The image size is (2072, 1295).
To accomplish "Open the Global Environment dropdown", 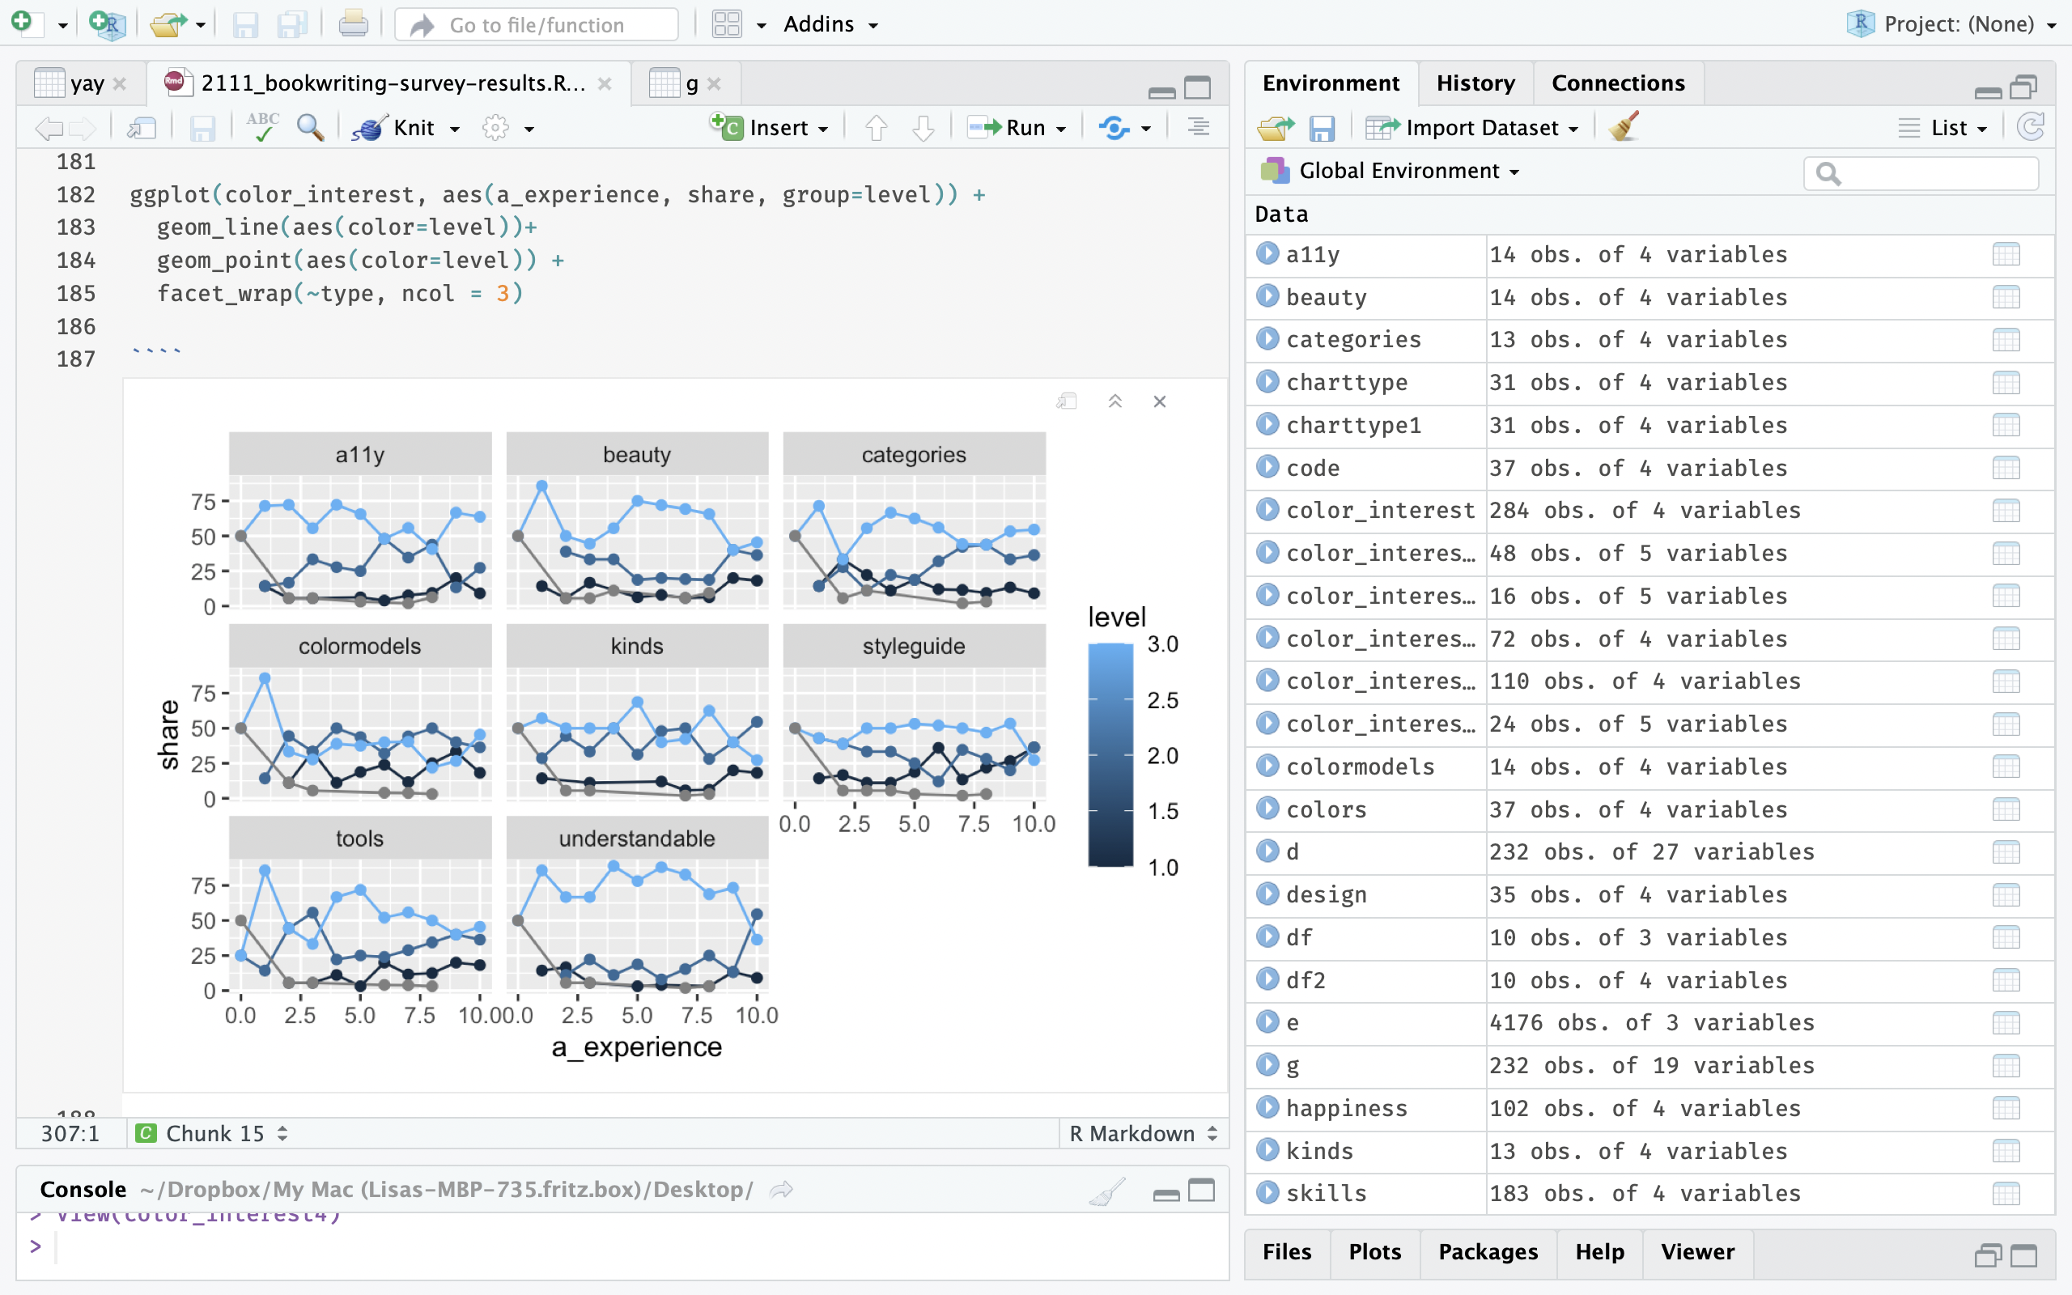I will pos(1408,172).
